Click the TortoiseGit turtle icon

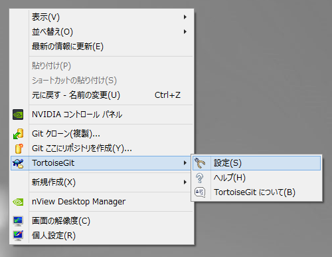[x=18, y=163]
